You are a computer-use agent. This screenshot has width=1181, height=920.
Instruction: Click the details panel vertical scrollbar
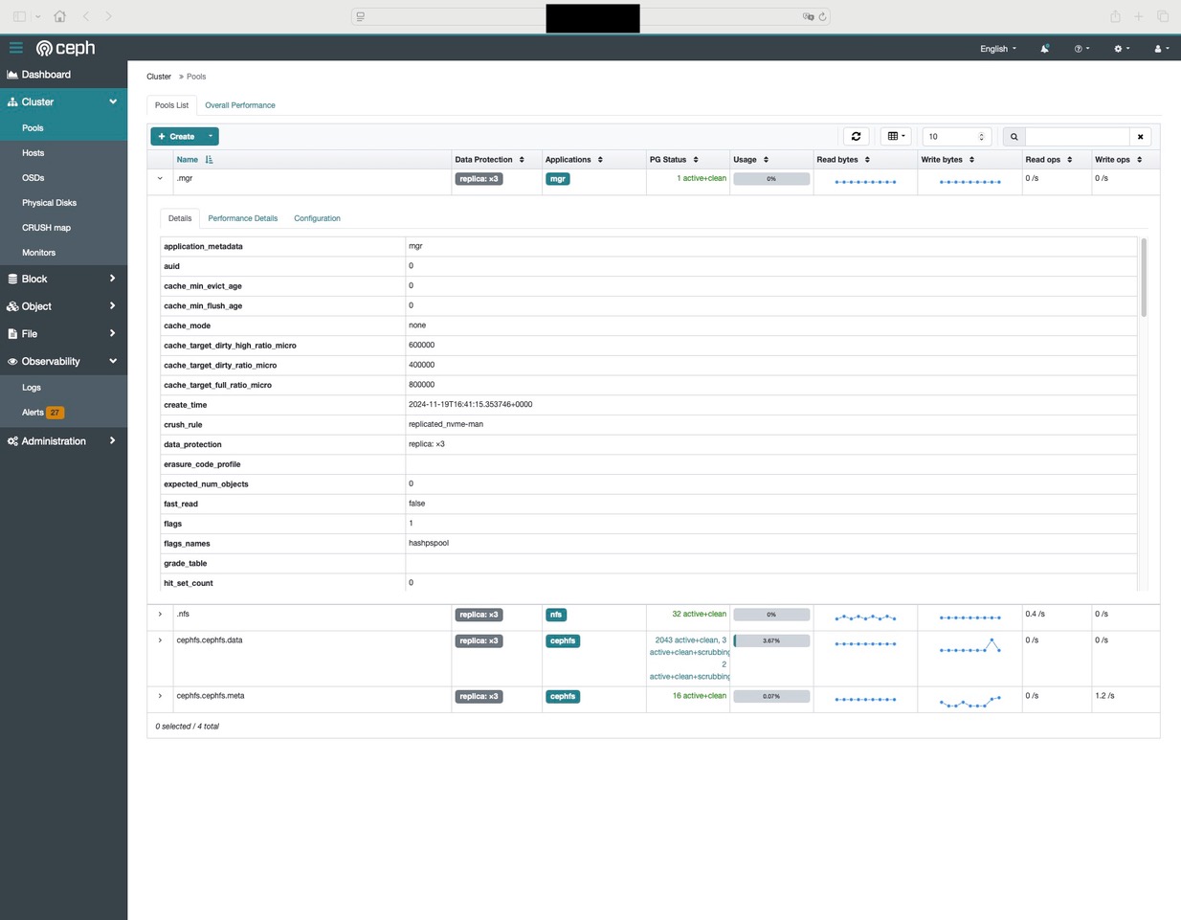pyautogui.click(x=1144, y=278)
